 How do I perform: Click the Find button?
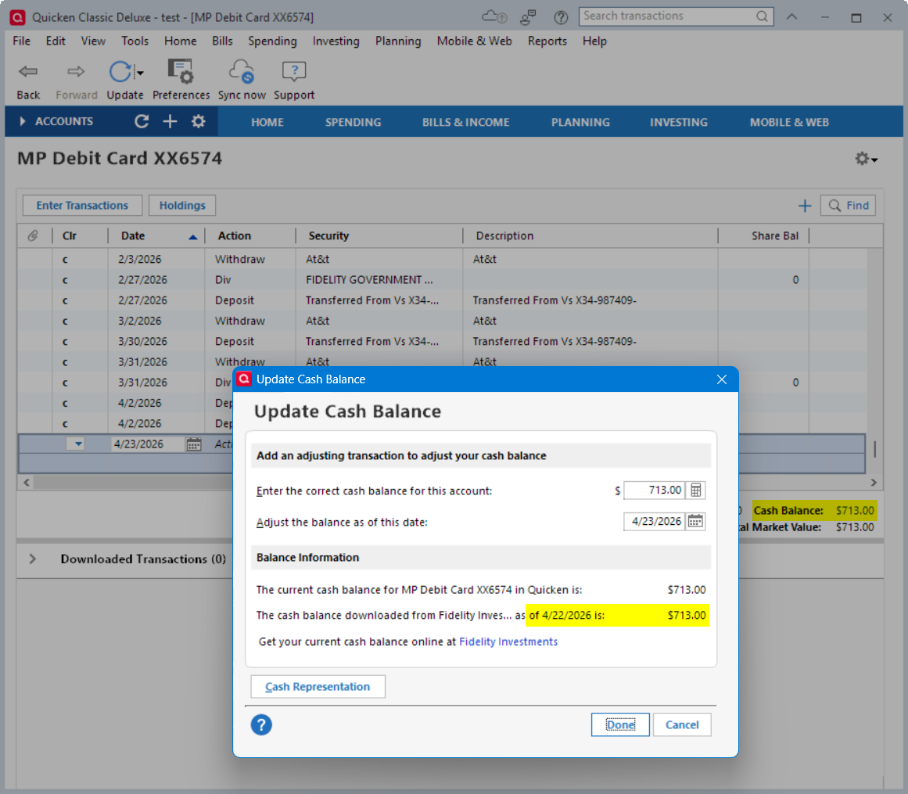tap(848, 206)
